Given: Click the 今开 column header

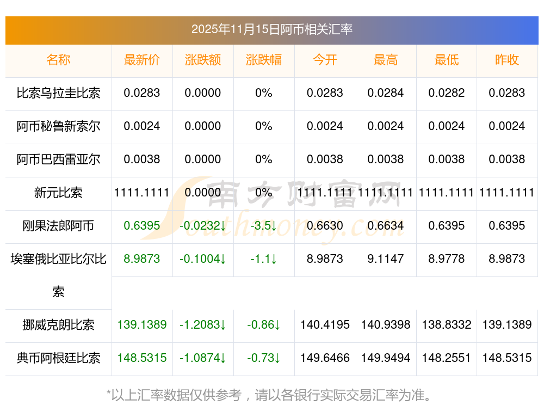Looking at the screenshot, I should pyautogui.click(x=325, y=60).
